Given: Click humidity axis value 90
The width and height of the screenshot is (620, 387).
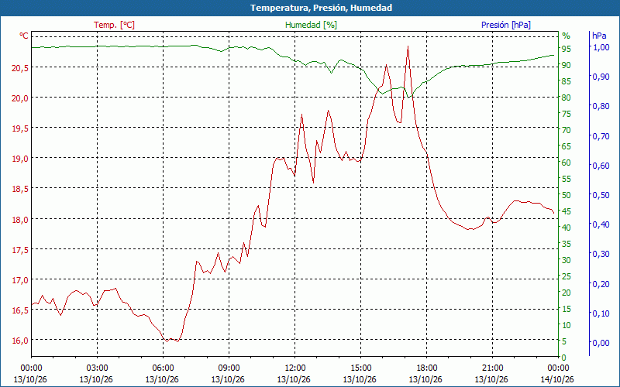Looking at the screenshot, I should coord(567,65).
